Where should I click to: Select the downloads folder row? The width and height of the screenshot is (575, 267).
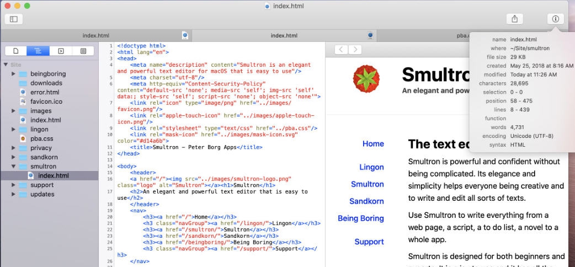50,83
